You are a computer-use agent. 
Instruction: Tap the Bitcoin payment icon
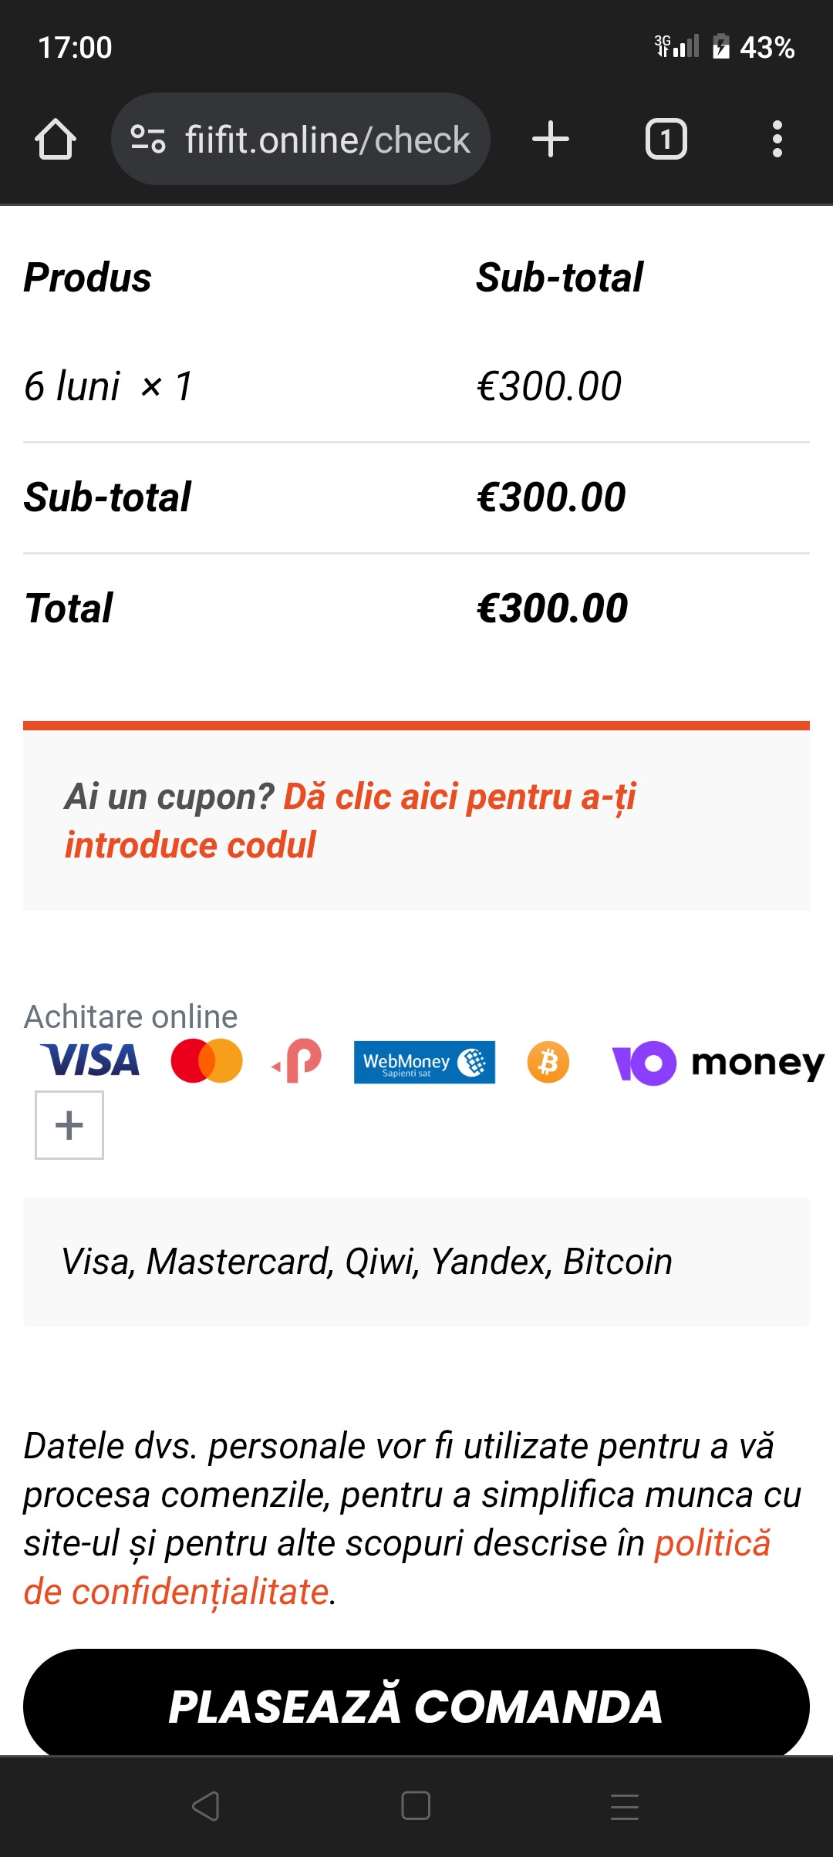(x=548, y=1062)
